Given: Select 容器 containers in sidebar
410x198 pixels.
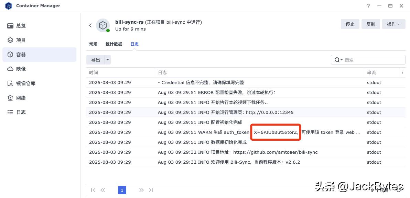Looking at the screenshot, I should click(39, 55).
